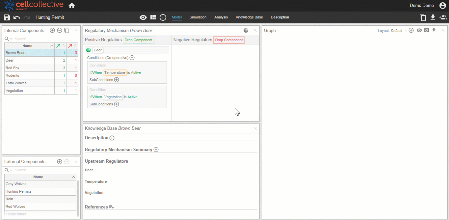The height and width of the screenshot is (220, 449).
Task: Switch to the Analysis tab
Action: (x=221, y=17)
